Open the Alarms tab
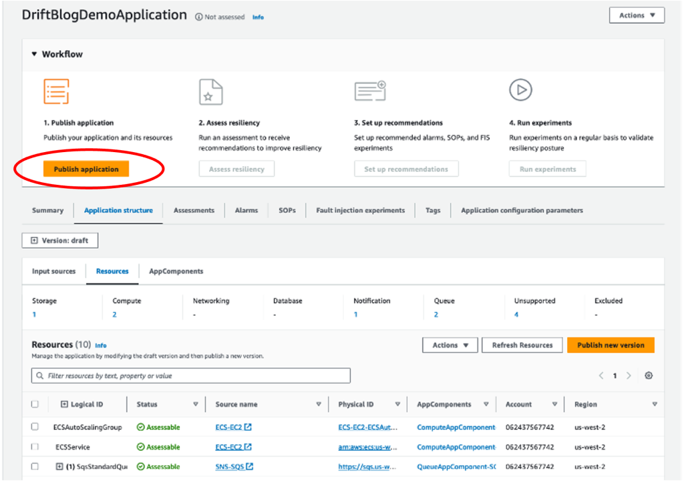The width and height of the screenshot is (684, 481). [246, 210]
